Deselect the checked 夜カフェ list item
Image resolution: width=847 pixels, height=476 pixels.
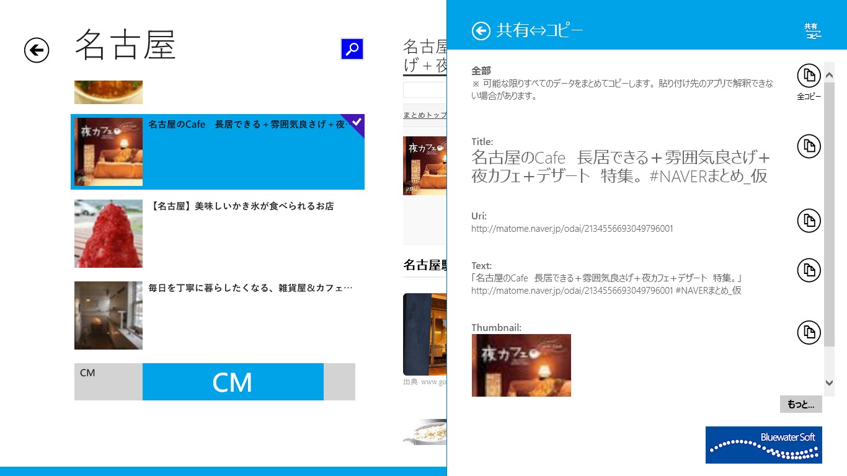coord(217,152)
